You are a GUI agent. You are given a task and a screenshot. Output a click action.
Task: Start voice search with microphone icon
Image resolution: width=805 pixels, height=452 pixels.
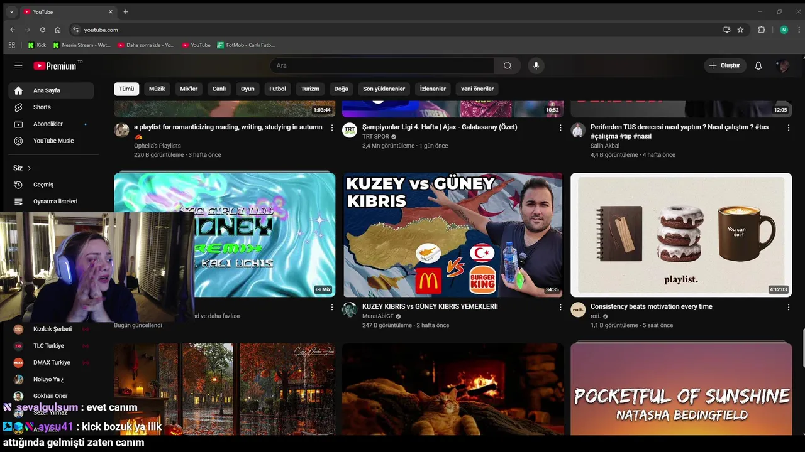pos(536,65)
